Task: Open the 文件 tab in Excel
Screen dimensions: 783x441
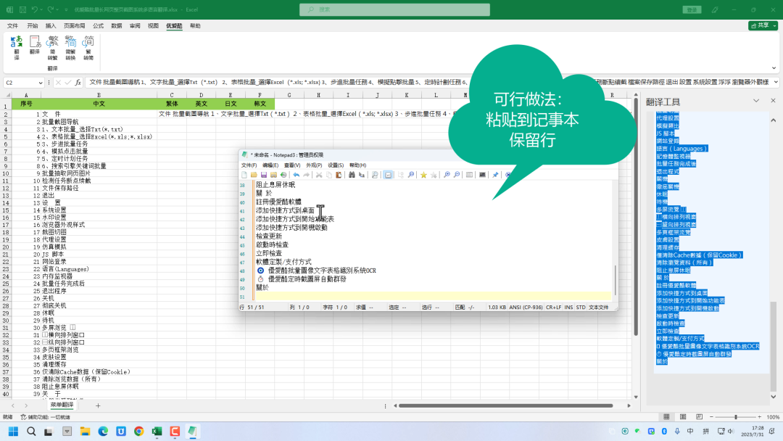Action: point(12,26)
